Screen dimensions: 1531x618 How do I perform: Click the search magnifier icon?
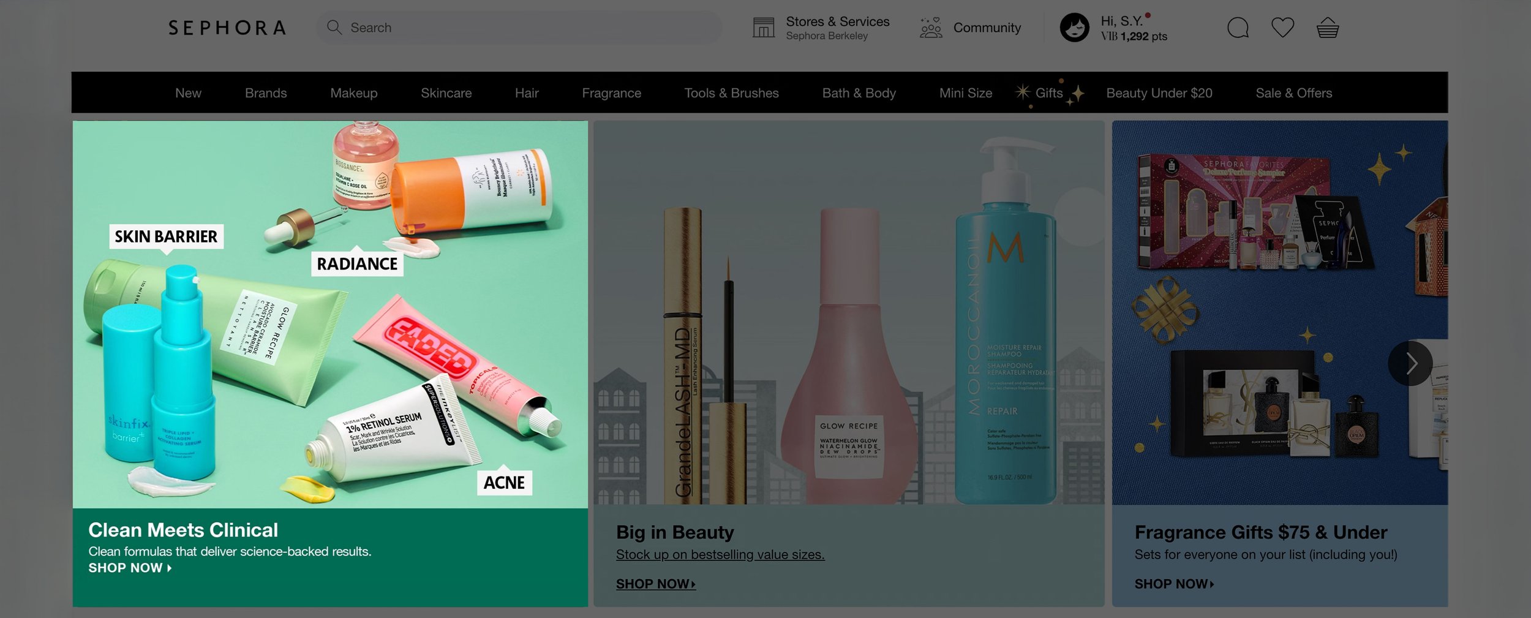[x=334, y=28]
